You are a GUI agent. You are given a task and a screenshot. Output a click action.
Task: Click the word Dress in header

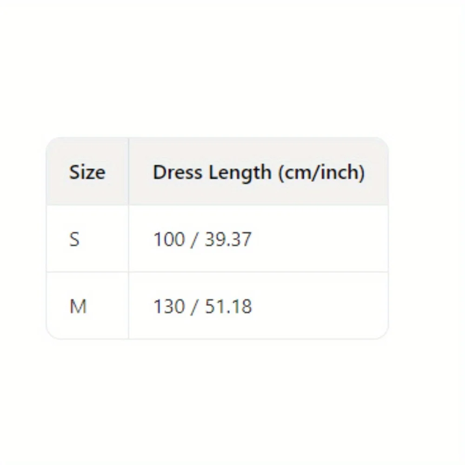[x=178, y=173]
